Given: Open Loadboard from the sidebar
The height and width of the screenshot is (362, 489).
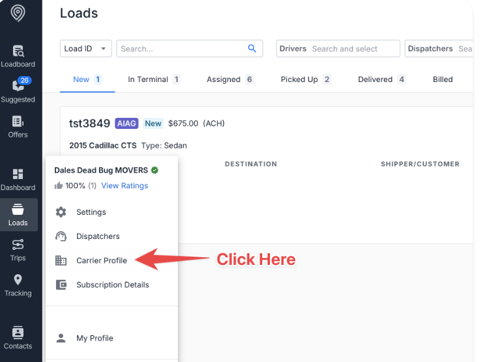Looking at the screenshot, I should click(x=18, y=57).
